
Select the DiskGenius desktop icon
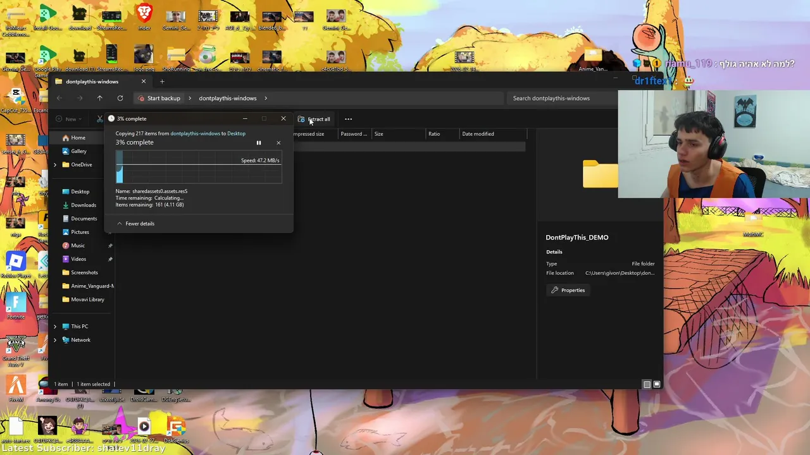pyautogui.click(x=175, y=430)
